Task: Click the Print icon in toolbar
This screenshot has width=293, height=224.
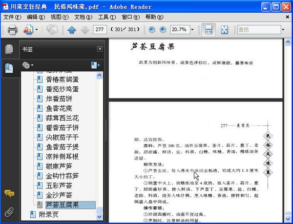Action: coord(12,29)
